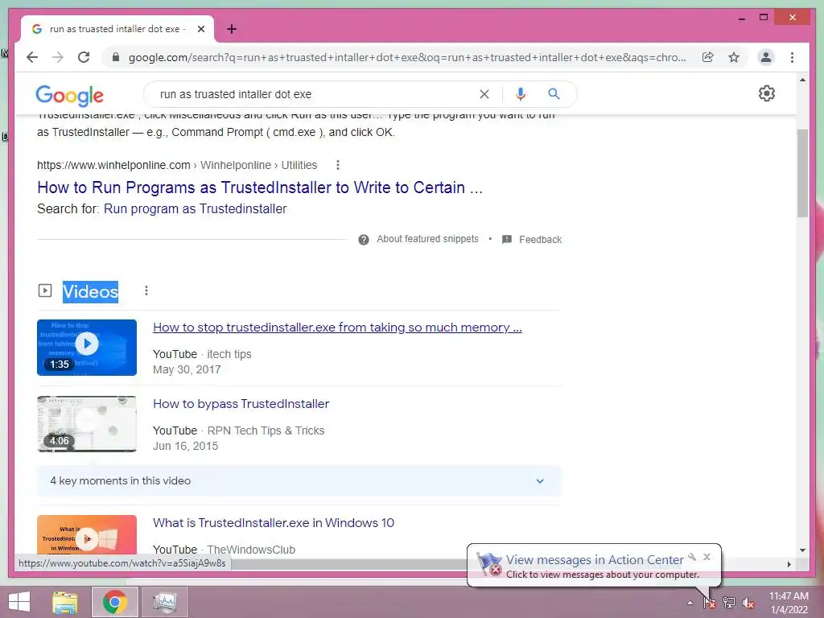Screen dimensions: 824x618
Task: Go to Google home via logo
Action: click(69, 95)
